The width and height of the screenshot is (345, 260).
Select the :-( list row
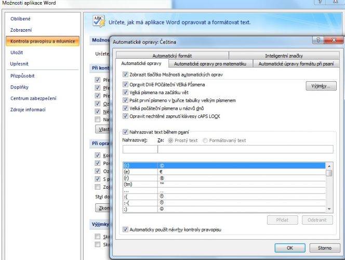[x=224, y=203]
